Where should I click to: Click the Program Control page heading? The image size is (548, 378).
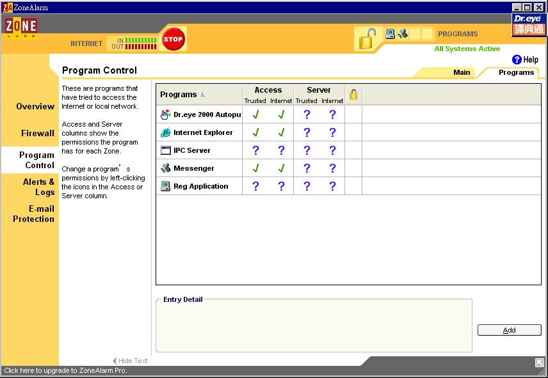pos(99,70)
